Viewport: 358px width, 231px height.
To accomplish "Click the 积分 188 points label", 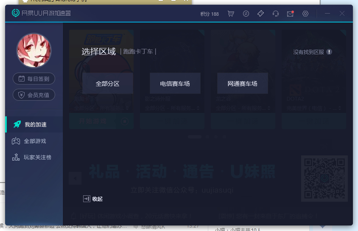I will 210,14.
